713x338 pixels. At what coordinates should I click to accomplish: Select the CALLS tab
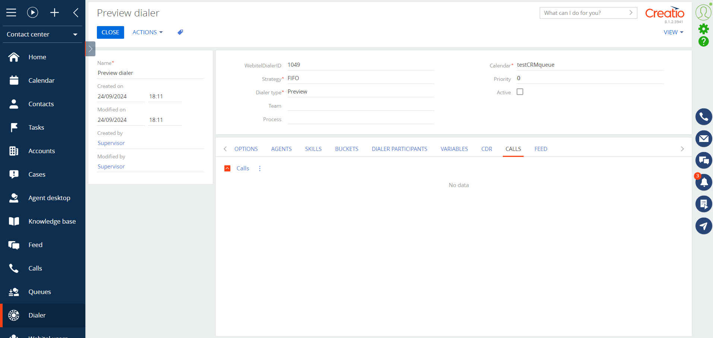(x=513, y=149)
